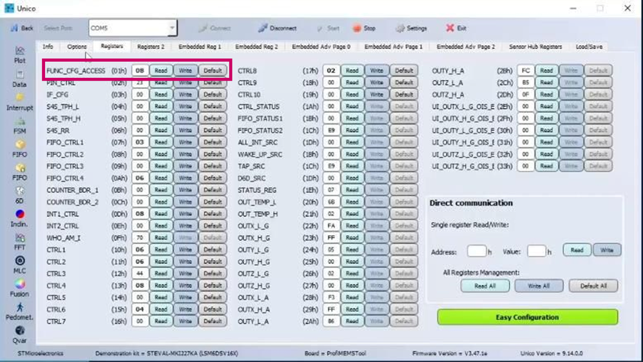This screenshot has height=362, width=643.
Task: Open Easy Configuration
Action: pos(528,317)
